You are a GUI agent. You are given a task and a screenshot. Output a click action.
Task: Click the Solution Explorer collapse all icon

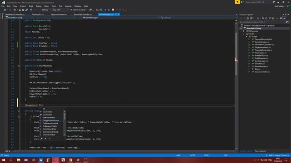click(x=270, y=18)
